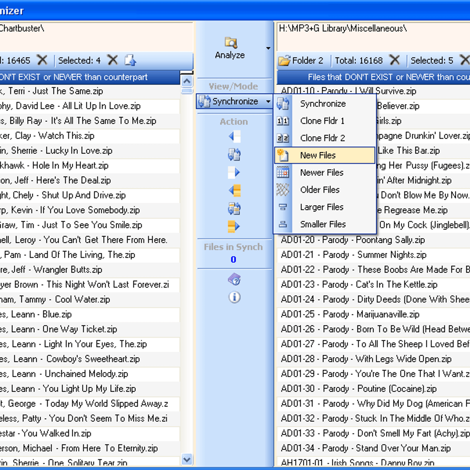Click the Total: 16168 label
This screenshot has height=470, width=470.
(x=359, y=61)
